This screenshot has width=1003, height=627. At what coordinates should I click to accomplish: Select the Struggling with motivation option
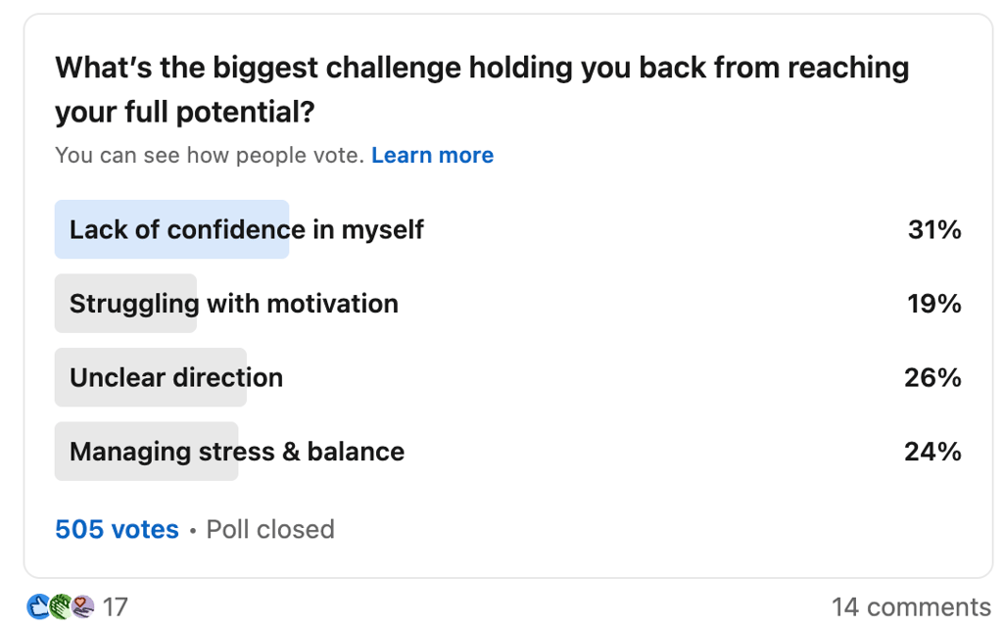point(233,304)
